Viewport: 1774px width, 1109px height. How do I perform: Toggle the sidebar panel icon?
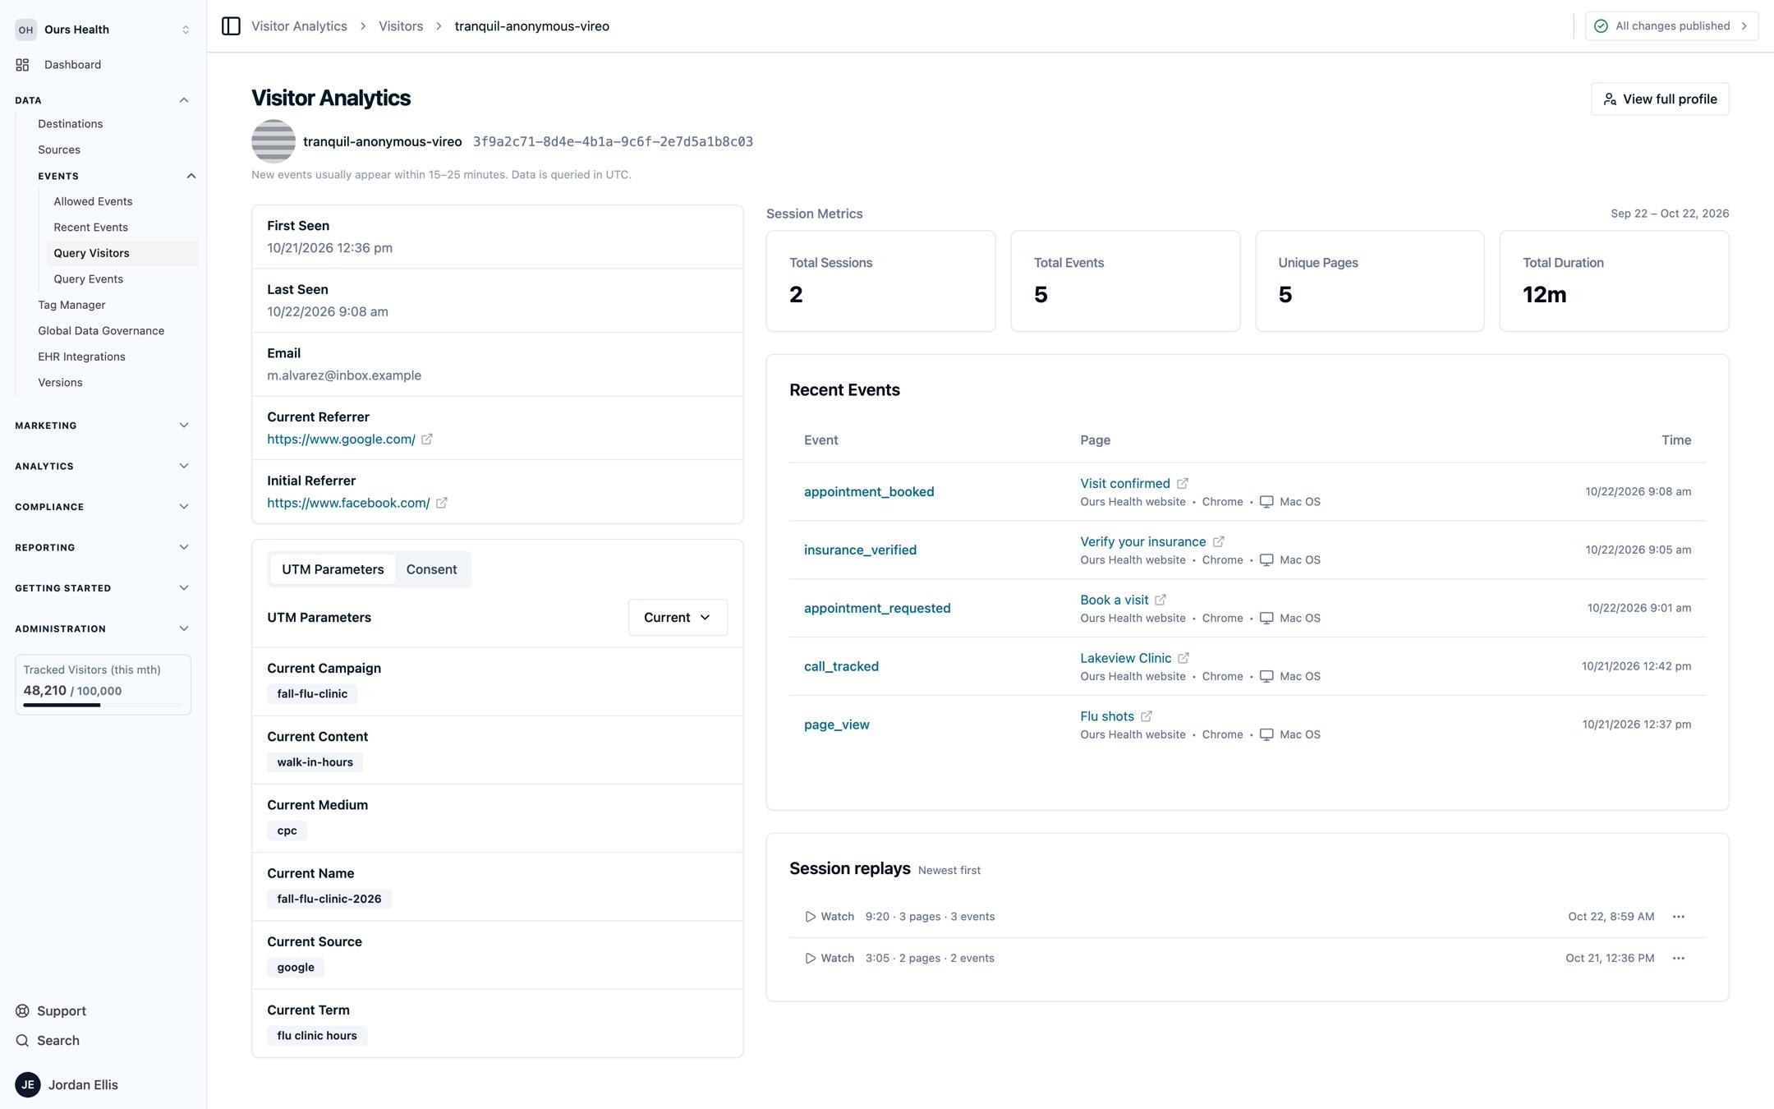pos(231,26)
